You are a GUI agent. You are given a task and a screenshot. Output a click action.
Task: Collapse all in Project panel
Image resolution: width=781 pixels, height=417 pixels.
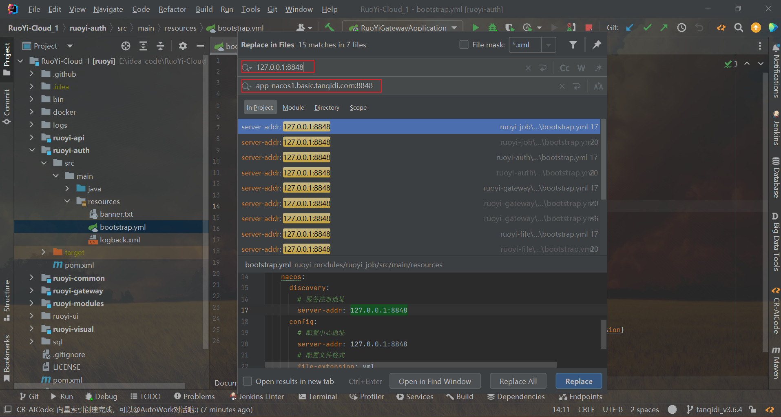coord(160,46)
